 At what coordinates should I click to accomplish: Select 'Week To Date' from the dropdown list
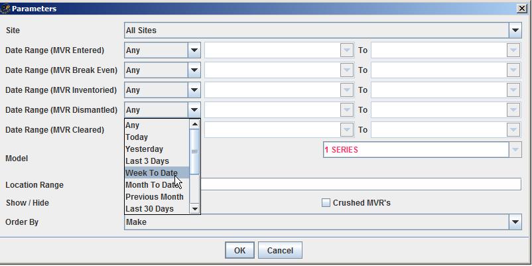[151, 173]
